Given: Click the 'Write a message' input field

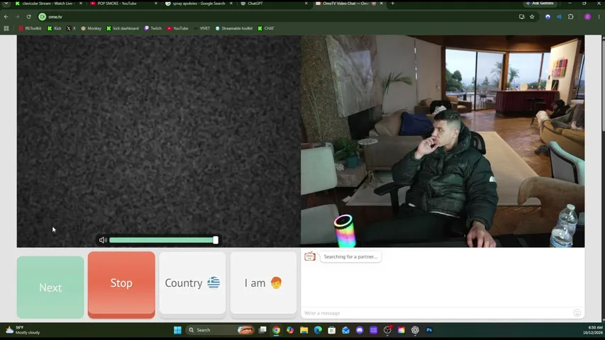Looking at the screenshot, I should pos(436,313).
